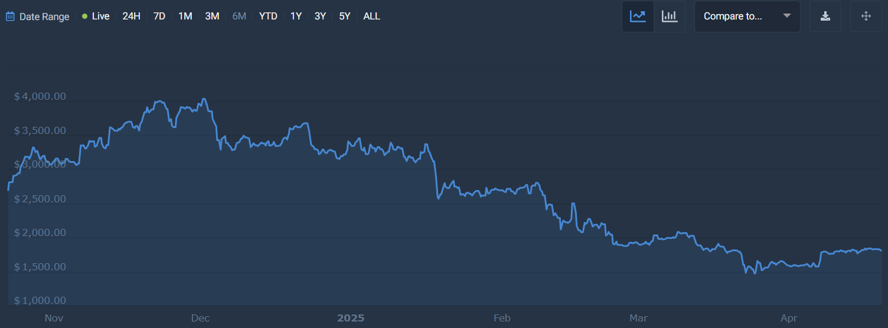888x328 pixels.
Task: Click the Compare to dropdown arrow
Action: pos(786,16)
